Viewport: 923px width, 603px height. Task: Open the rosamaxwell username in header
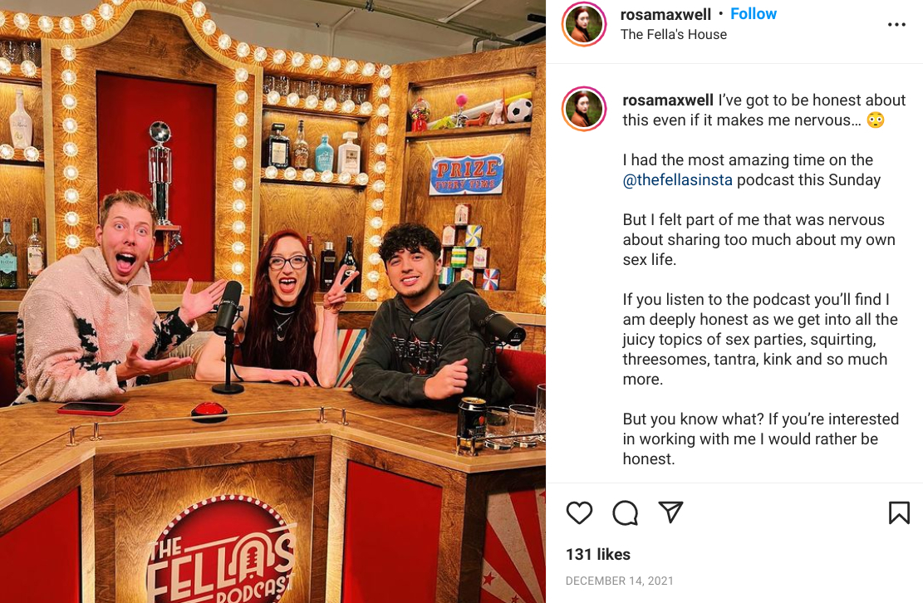coord(665,14)
